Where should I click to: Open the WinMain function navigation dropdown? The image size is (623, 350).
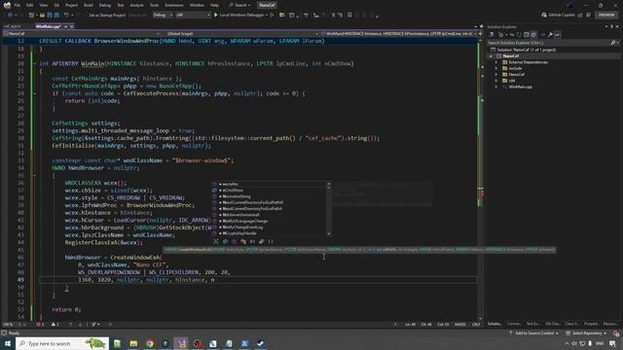pyautogui.click(x=398, y=34)
